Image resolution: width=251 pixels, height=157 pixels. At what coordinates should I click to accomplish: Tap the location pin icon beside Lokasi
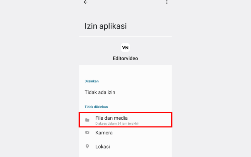point(87,146)
